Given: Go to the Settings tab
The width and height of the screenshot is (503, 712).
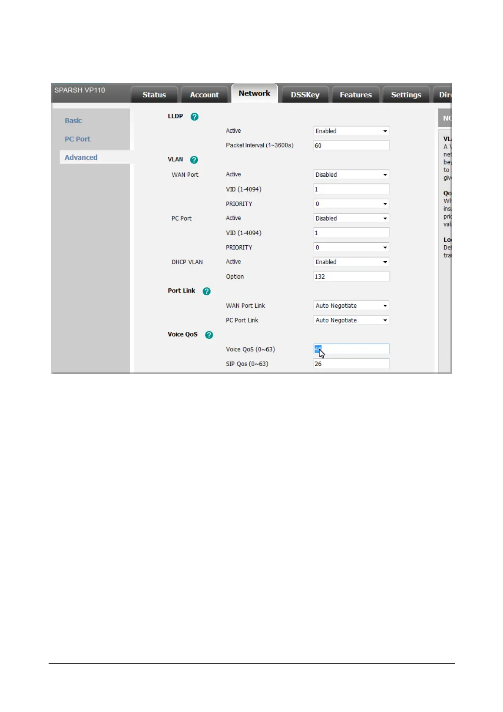Looking at the screenshot, I should 406,95.
